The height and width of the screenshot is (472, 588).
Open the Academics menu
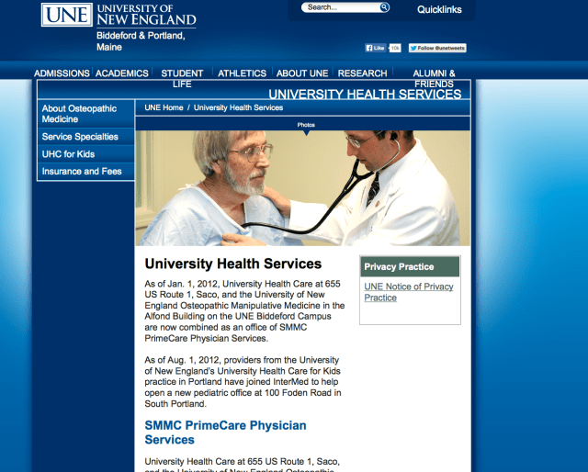(122, 73)
